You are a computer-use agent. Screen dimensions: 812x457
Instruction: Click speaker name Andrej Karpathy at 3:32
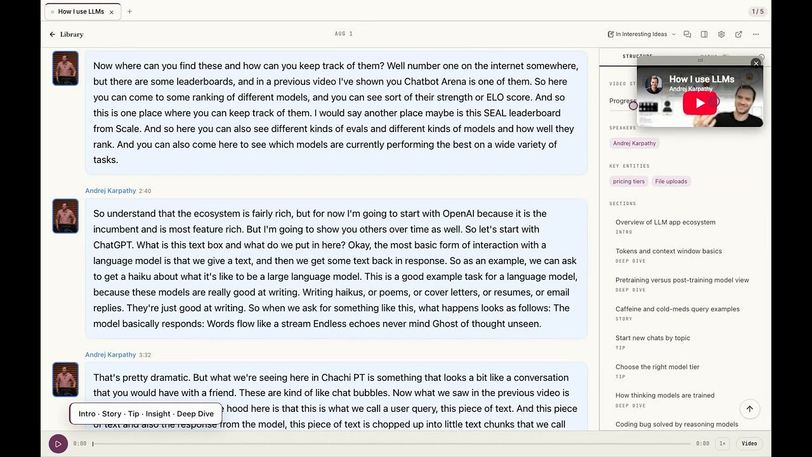tap(110, 355)
